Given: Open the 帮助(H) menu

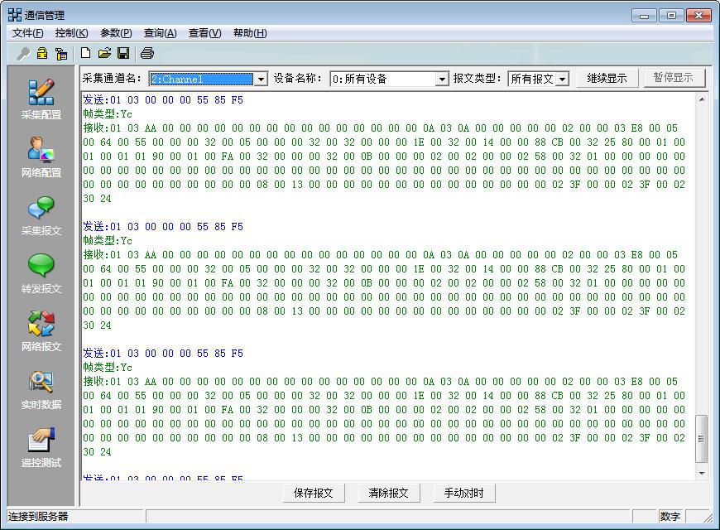Looking at the screenshot, I should point(250,33).
